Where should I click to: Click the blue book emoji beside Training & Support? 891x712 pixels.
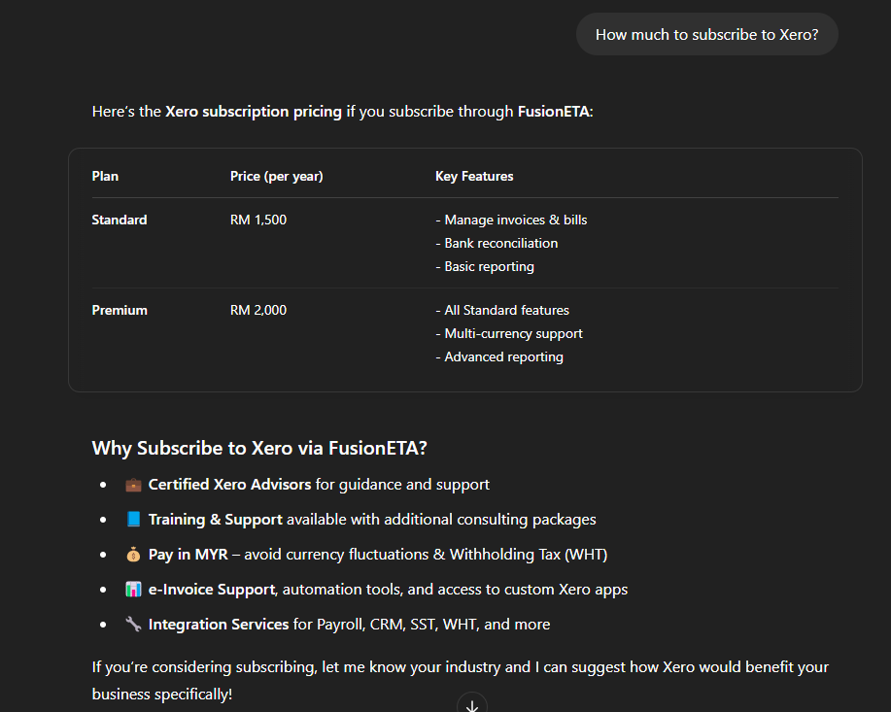133,520
